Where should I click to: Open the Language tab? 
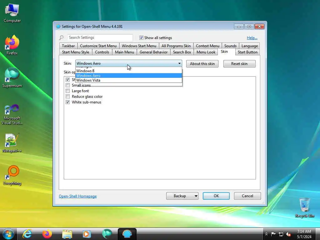[x=250, y=46]
